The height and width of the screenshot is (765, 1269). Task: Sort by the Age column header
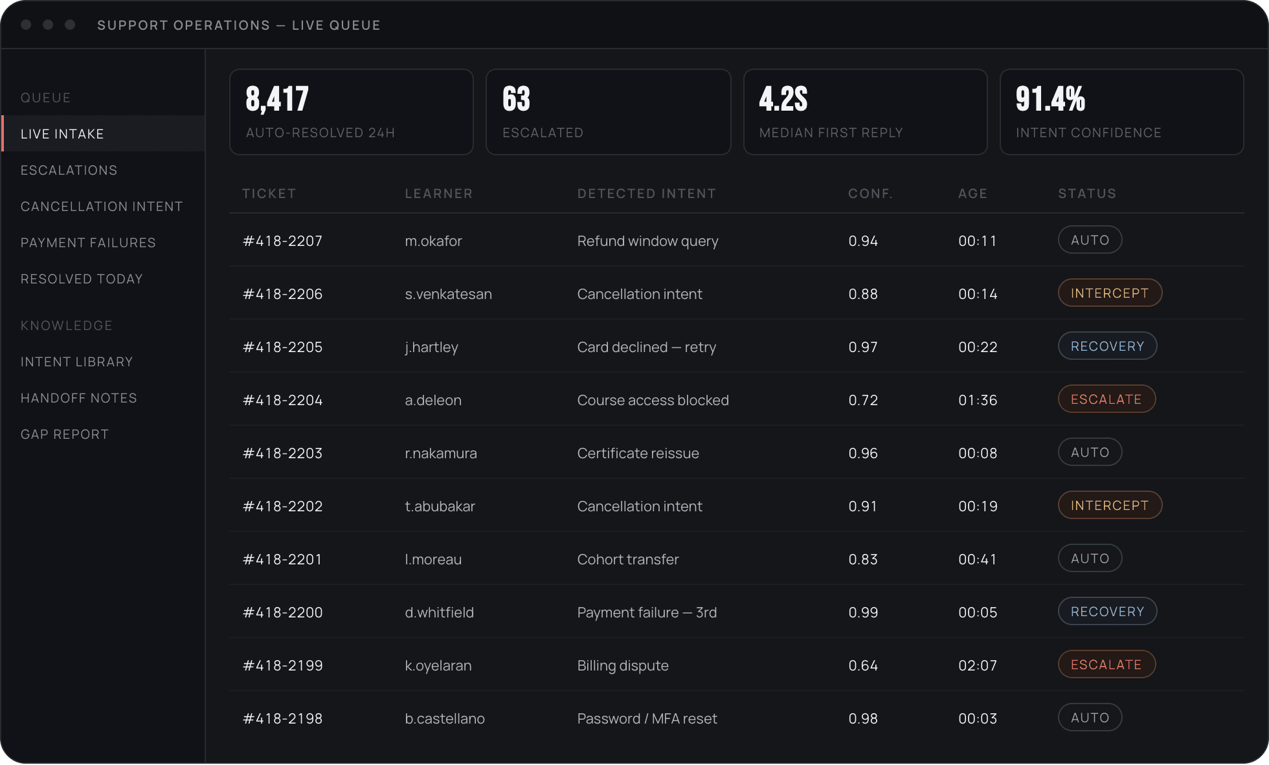(972, 194)
